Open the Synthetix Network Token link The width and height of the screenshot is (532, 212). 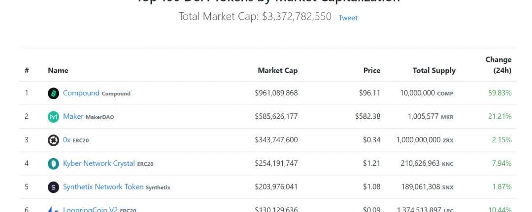coord(103,186)
